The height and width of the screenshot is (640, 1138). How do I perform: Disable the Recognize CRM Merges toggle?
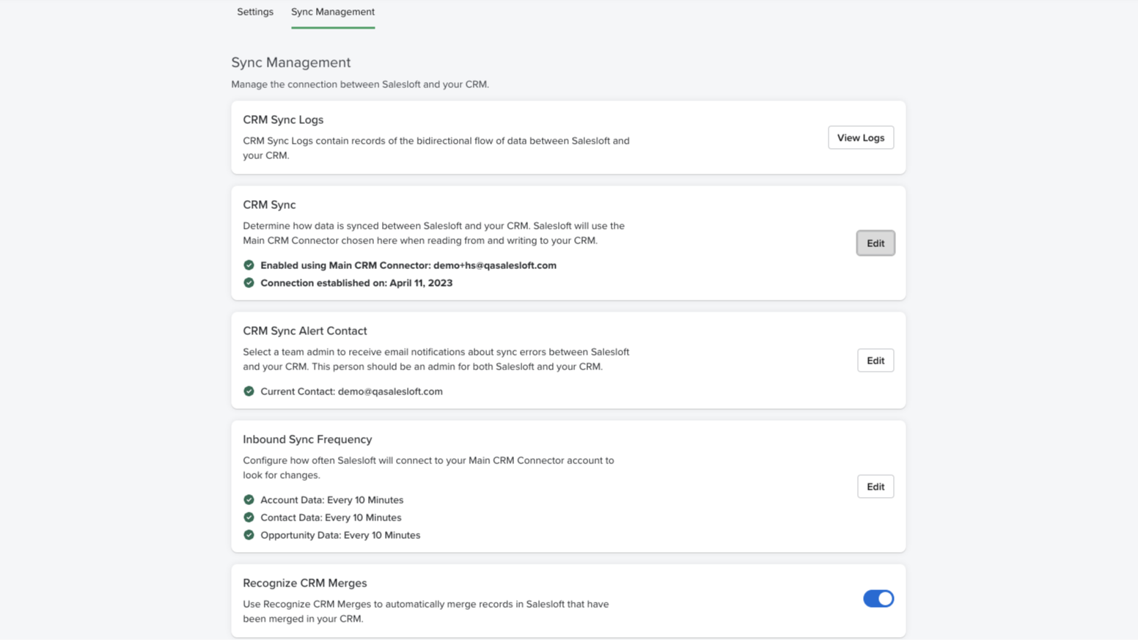pyautogui.click(x=878, y=599)
